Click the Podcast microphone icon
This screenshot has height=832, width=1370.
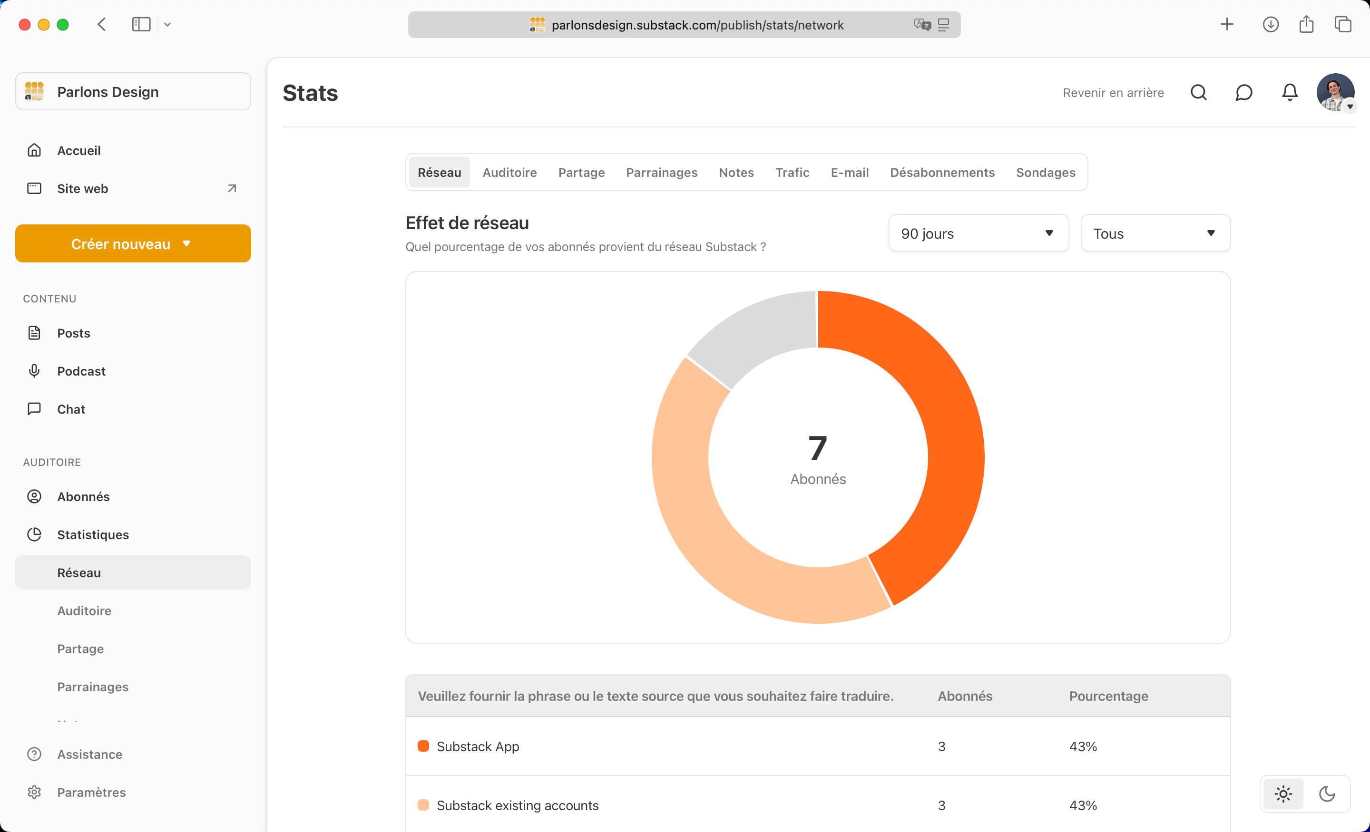click(x=34, y=371)
